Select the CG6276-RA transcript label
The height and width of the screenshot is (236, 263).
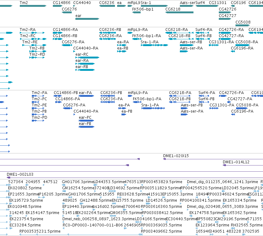[73, 42]
